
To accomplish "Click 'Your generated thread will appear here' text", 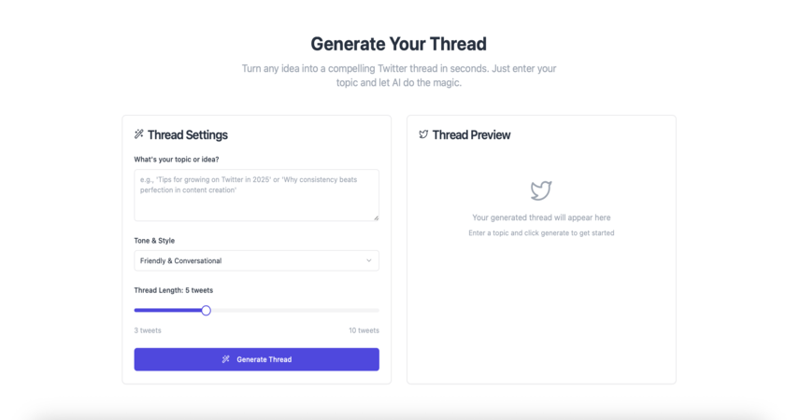I will coord(541,217).
